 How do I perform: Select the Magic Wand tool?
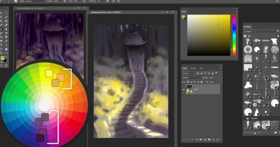coord(6,17)
